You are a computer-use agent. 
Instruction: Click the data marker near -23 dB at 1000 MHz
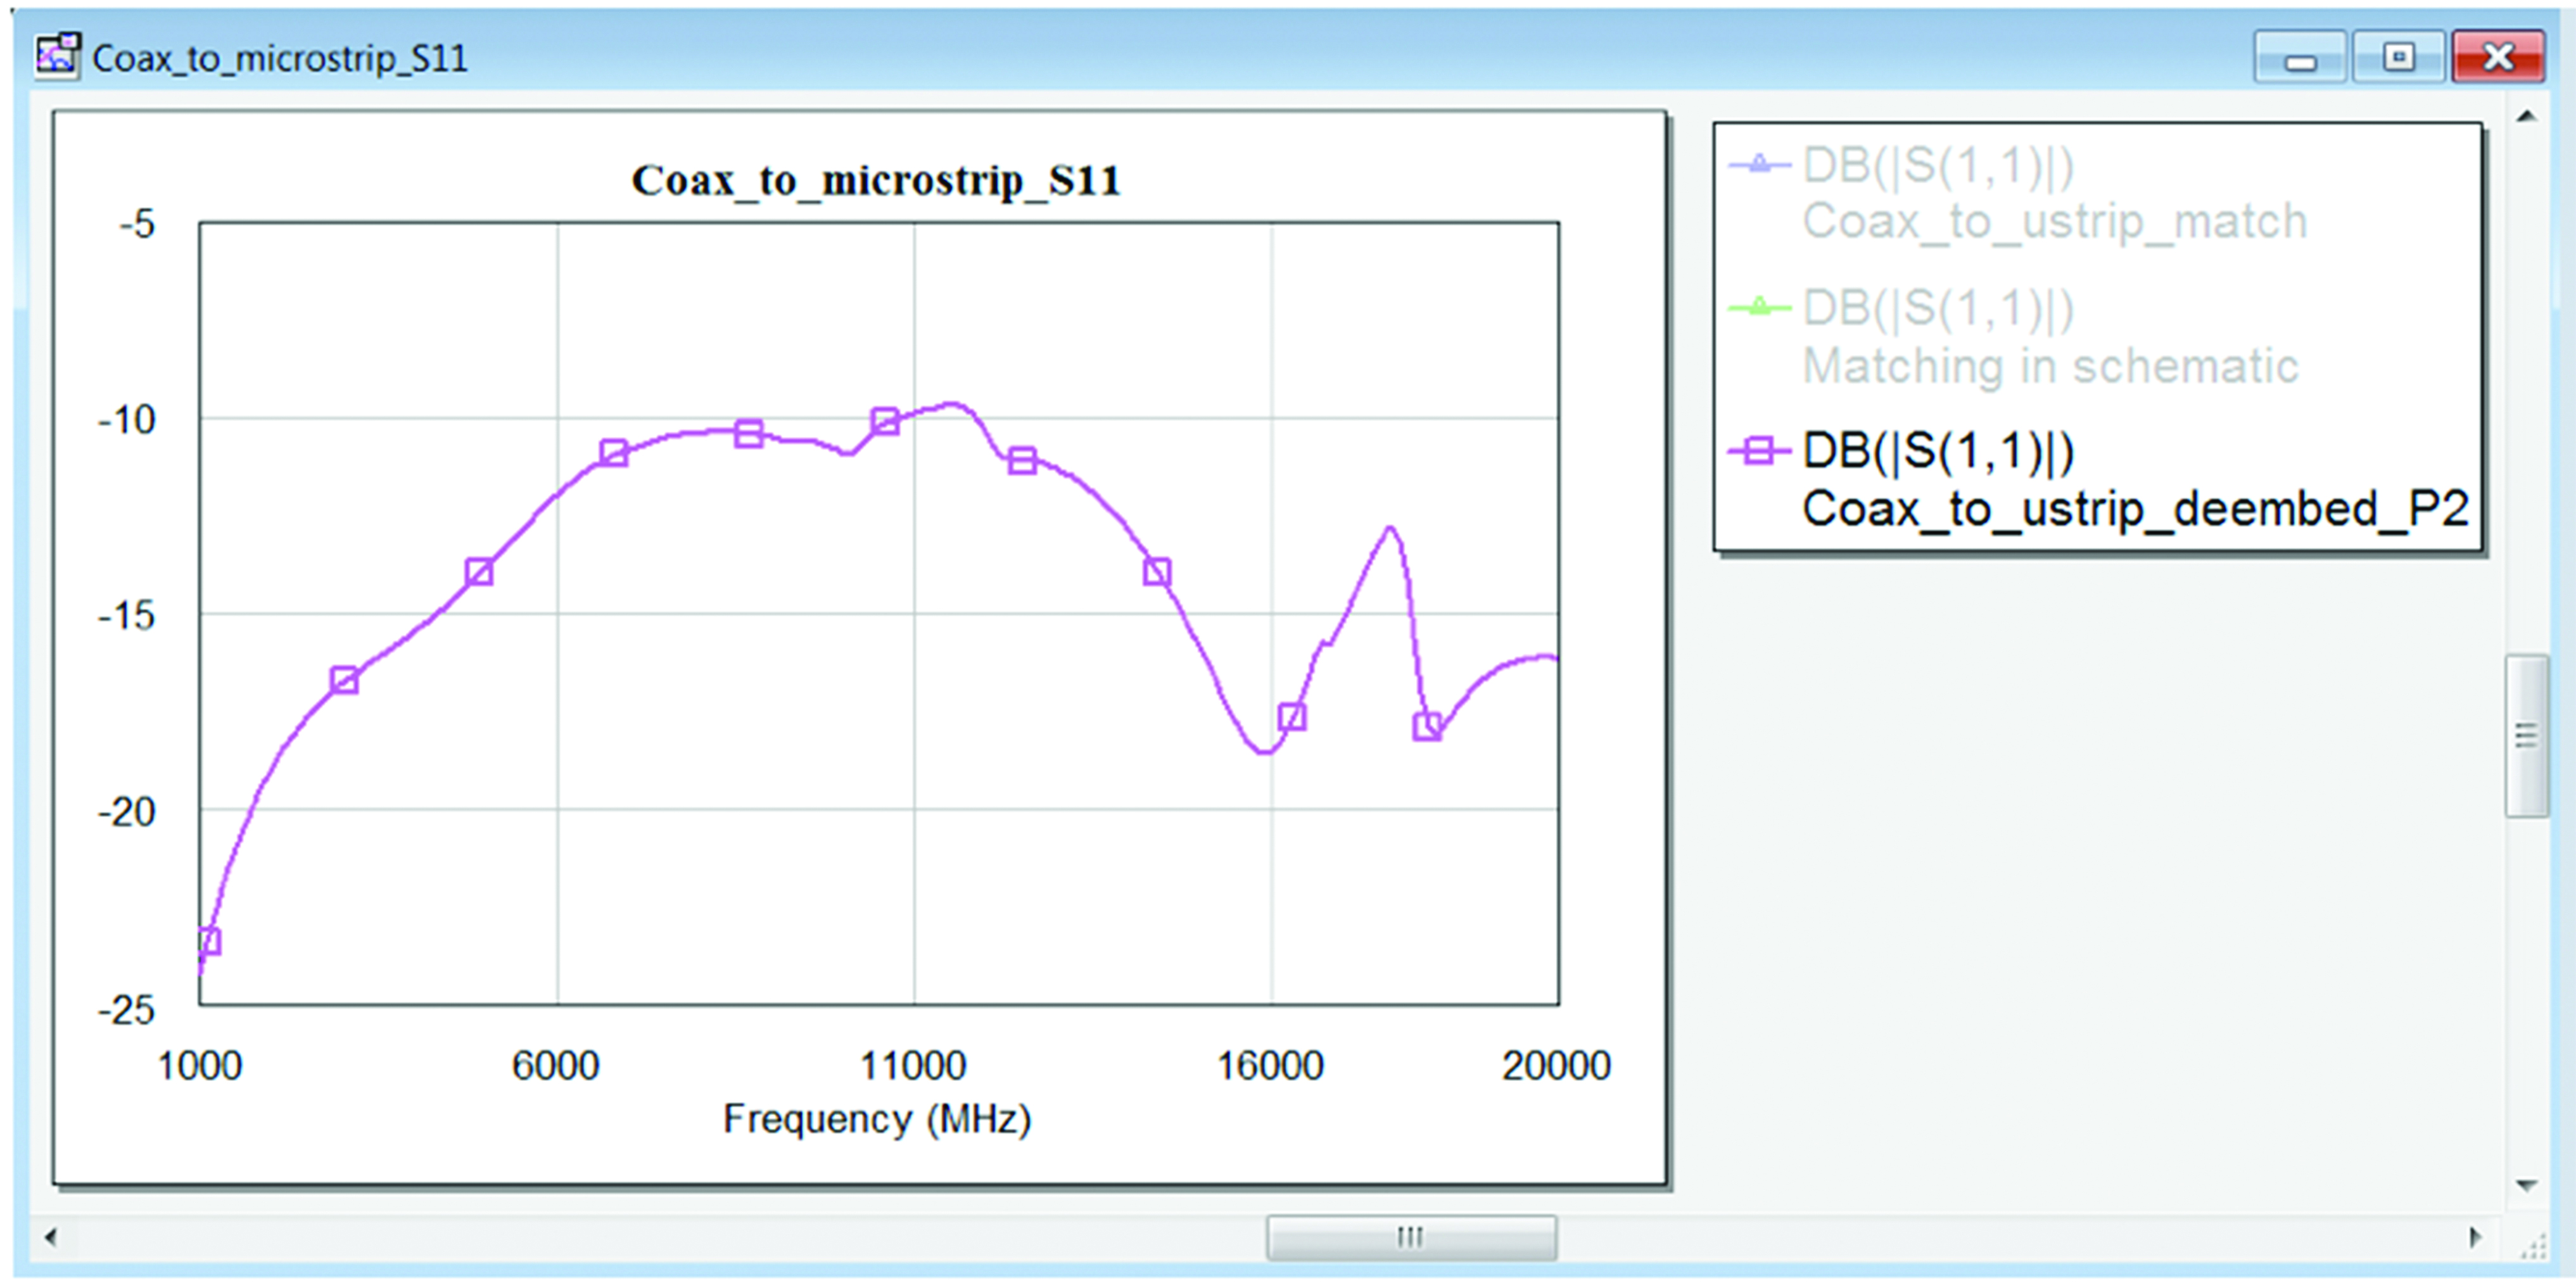(x=208, y=941)
